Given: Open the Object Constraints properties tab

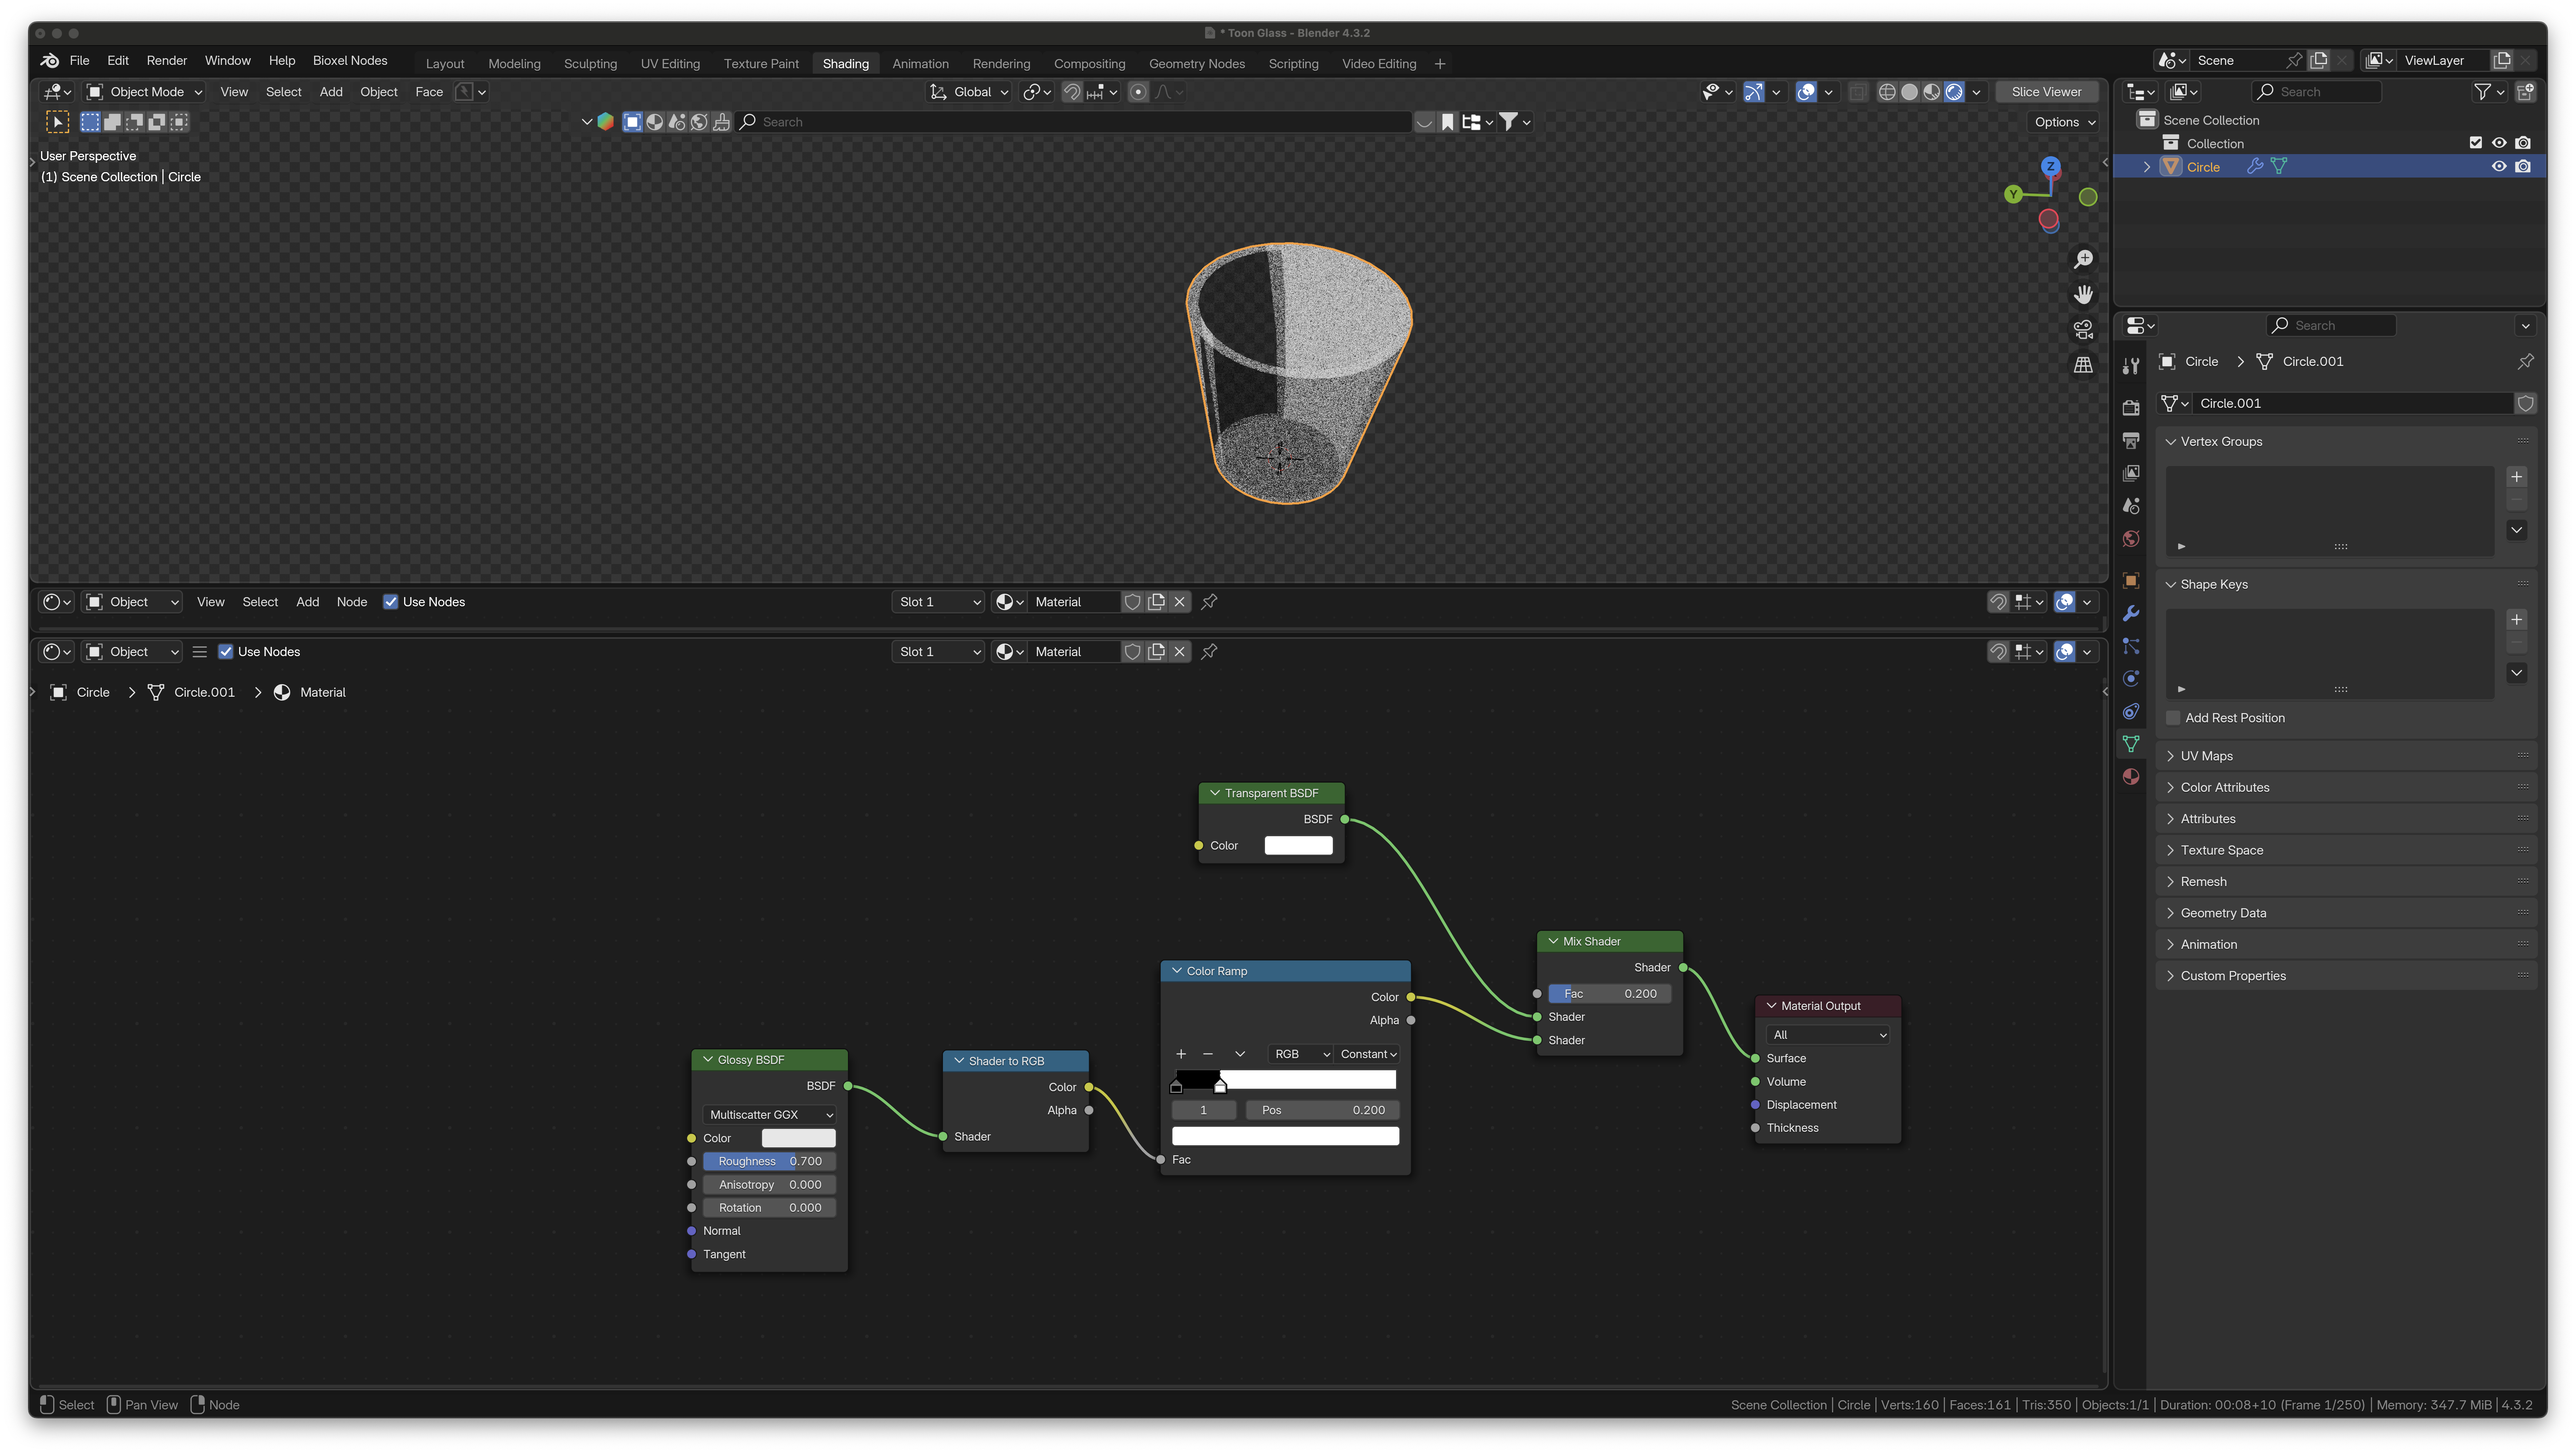Looking at the screenshot, I should [x=2131, y=712].
